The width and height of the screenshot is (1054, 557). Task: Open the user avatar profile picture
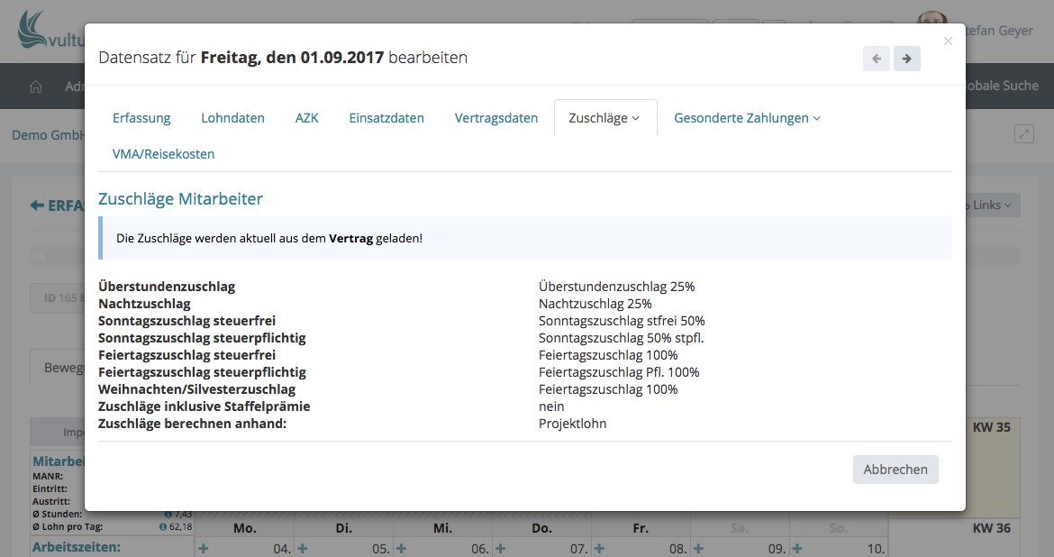[x=931, y=25]
